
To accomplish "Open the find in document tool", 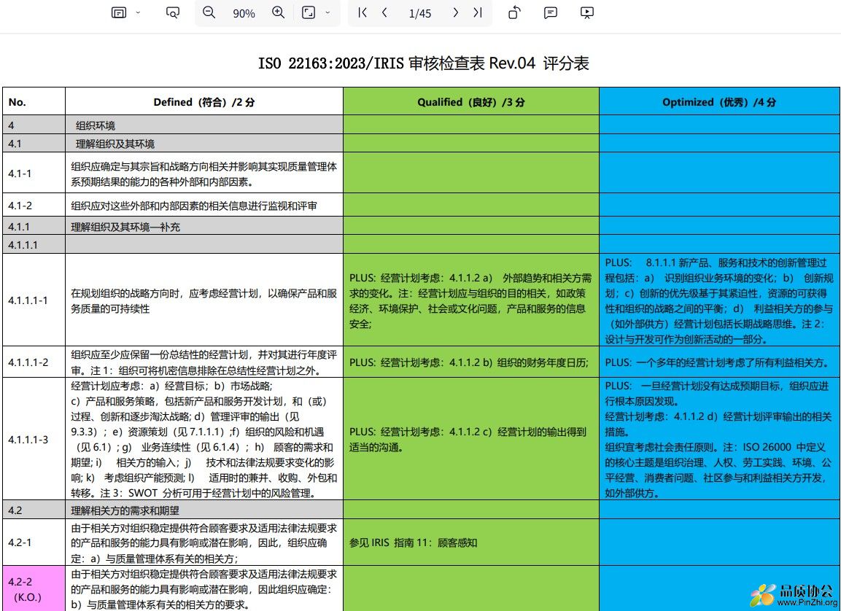I will click(x=173, y=12).
